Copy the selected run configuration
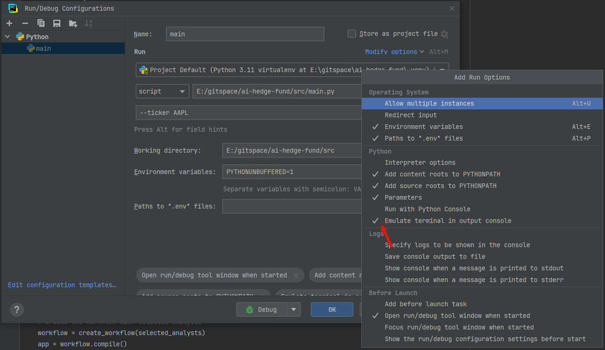This screenshot has width=605, height=350. tap(41, 23)
